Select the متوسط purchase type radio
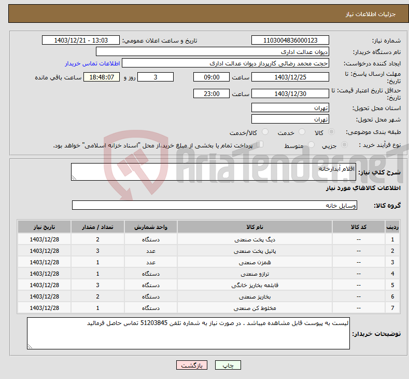 point(311,145)
